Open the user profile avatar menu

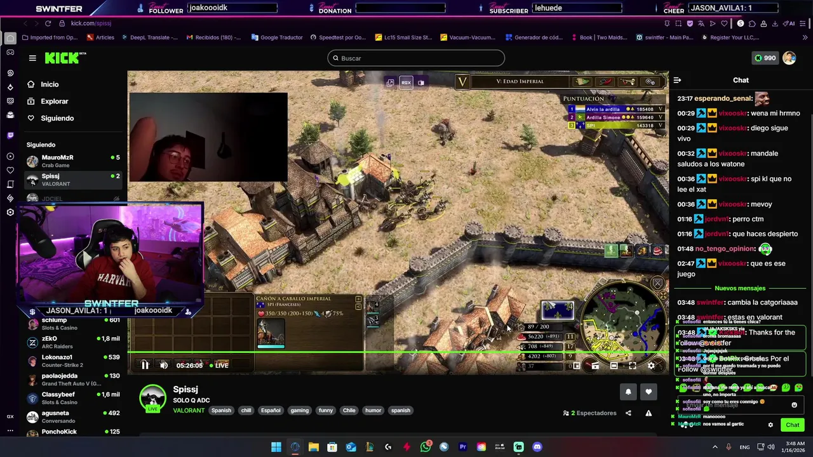point(789,58)
